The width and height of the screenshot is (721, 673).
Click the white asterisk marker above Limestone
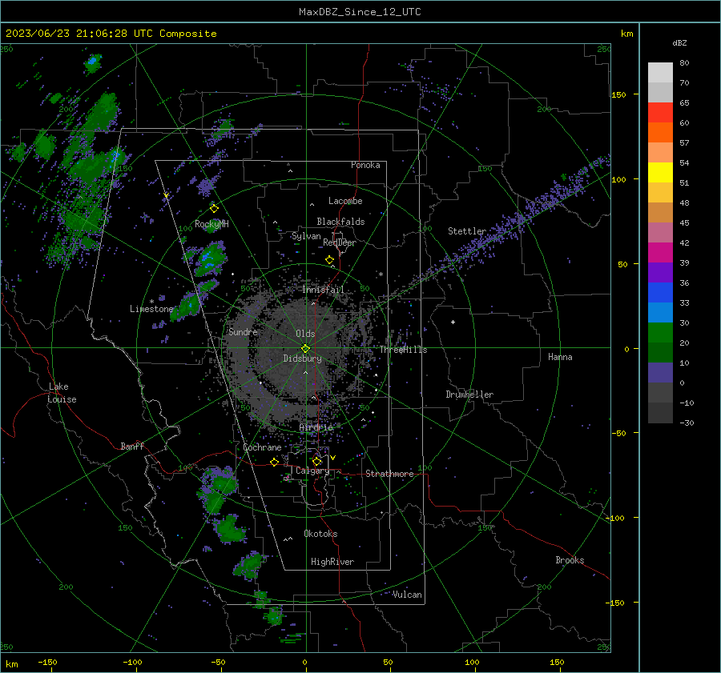(x=151, y=302)
